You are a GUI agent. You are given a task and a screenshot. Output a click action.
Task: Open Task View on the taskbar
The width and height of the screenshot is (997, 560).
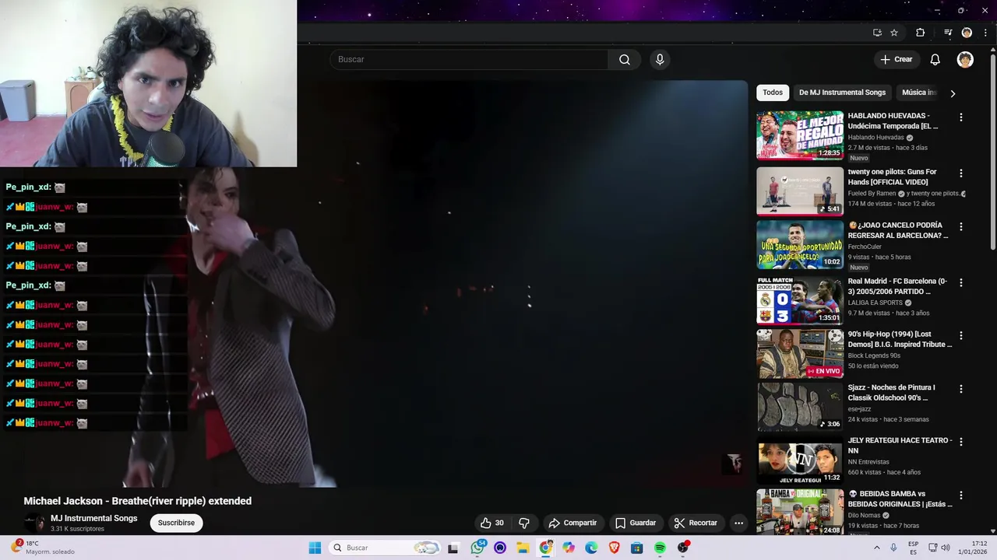[x=453, y=548]
